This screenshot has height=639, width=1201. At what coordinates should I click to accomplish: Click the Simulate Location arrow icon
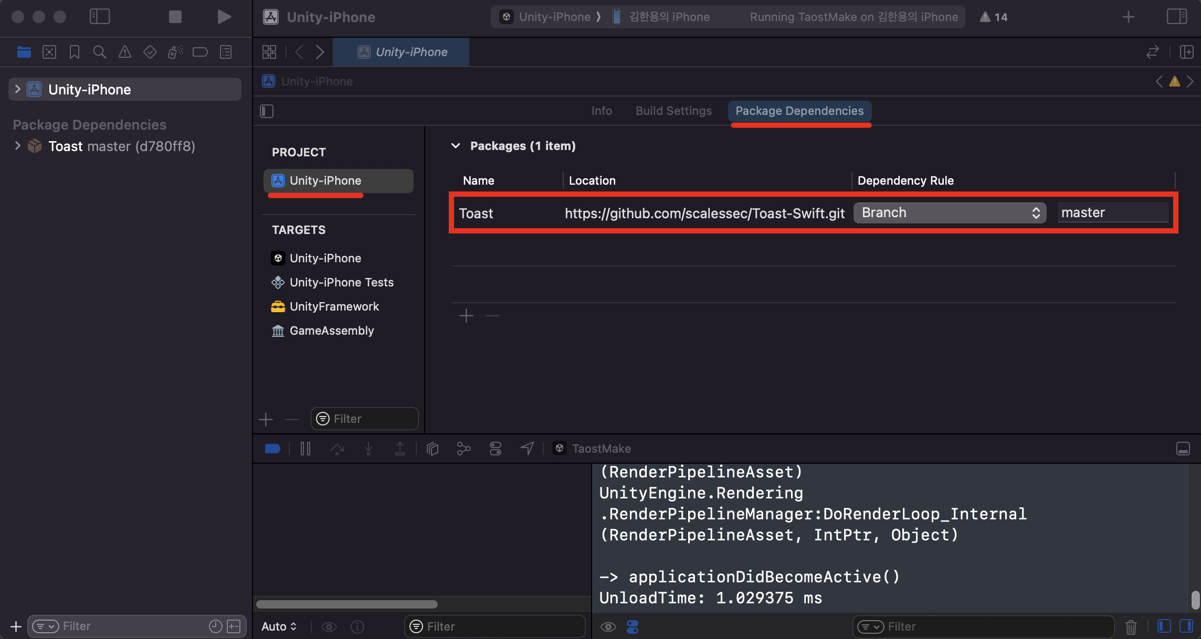click(527, 449)
